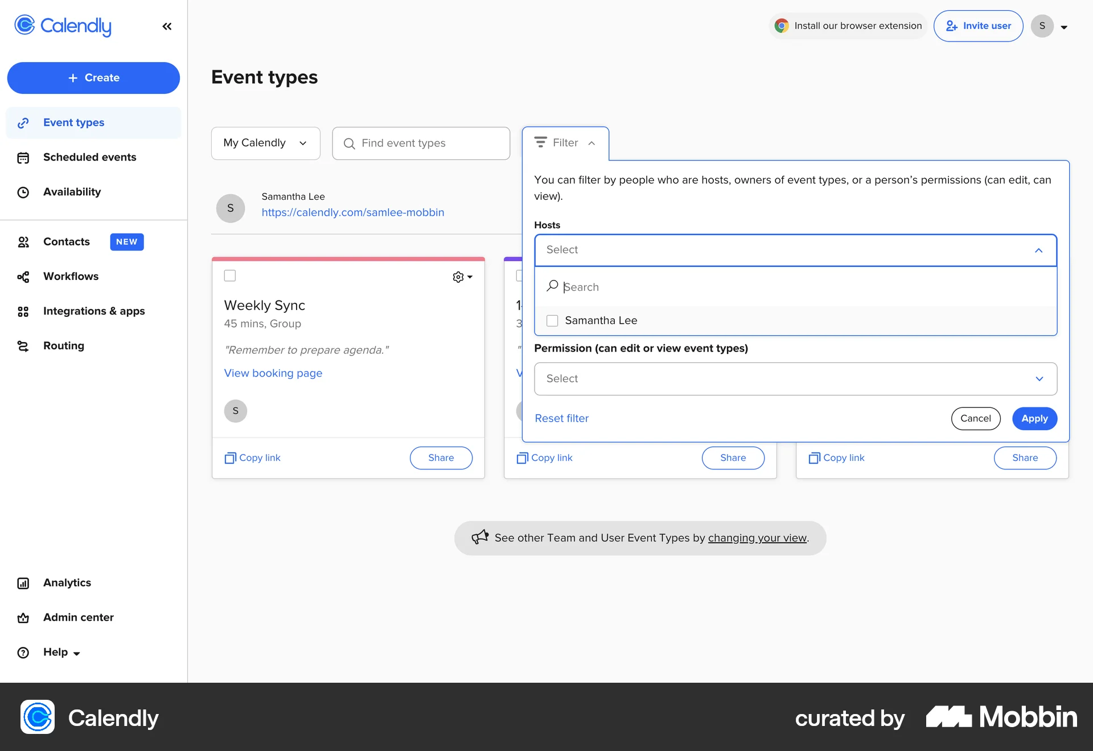
Task: Open the Routing section
Action: pos(64,345)
